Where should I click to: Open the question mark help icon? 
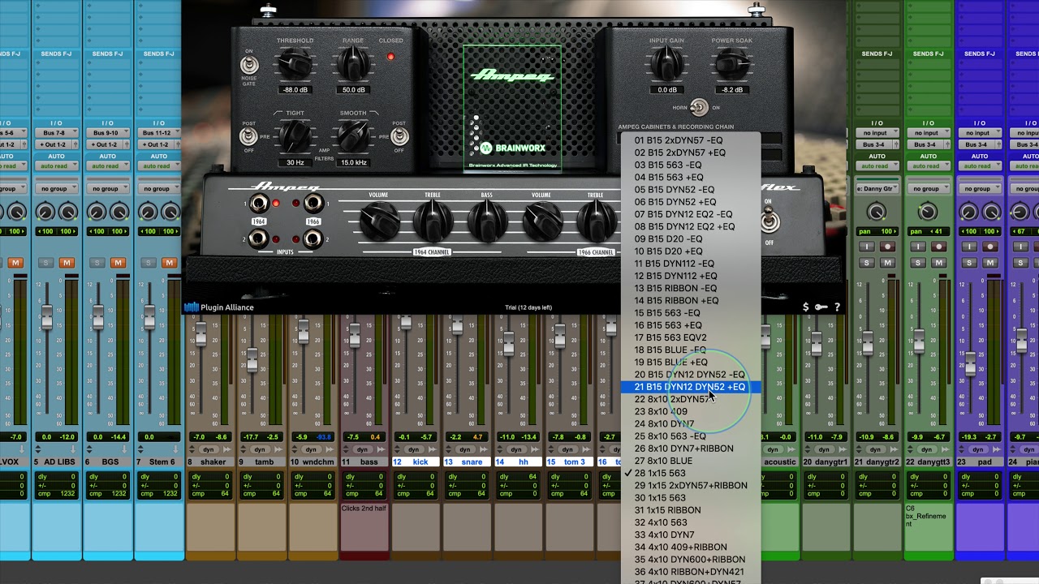(x=837, y=307)
